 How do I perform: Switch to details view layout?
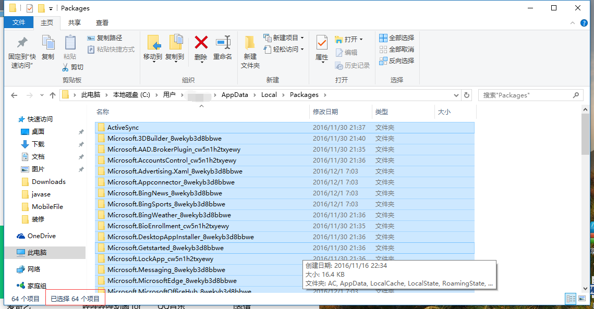tap(571, 299)
